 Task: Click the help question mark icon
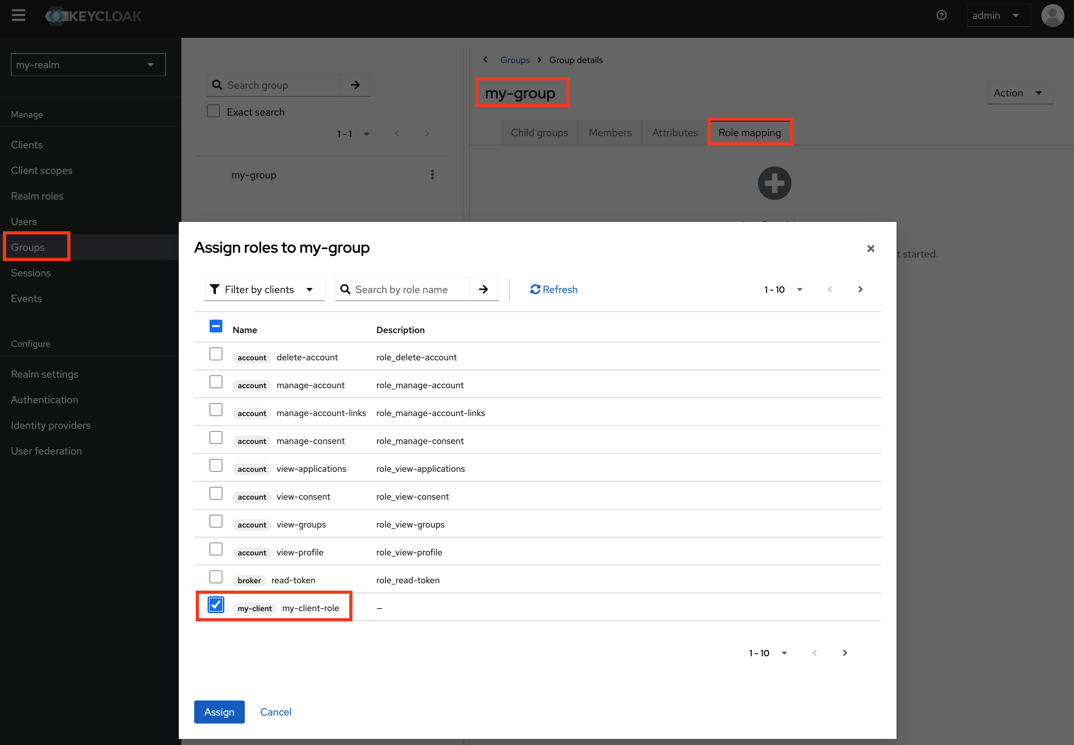(941, 15)
